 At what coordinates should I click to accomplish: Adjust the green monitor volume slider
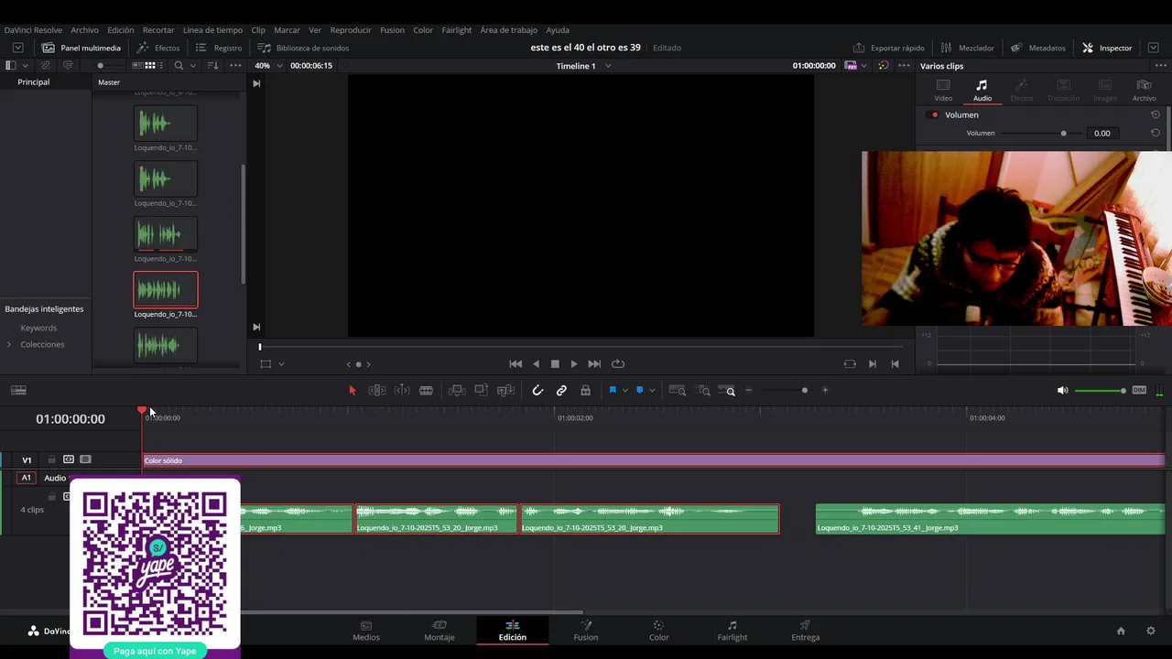(1100, 391)
